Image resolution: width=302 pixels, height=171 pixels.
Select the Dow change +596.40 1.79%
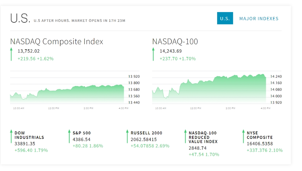pyautogui.click(x=31, y=150)
